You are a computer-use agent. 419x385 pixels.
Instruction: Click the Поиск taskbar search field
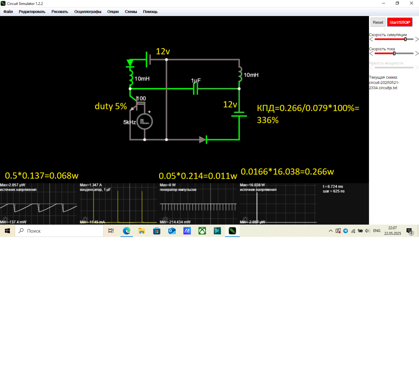click(59, 231)
